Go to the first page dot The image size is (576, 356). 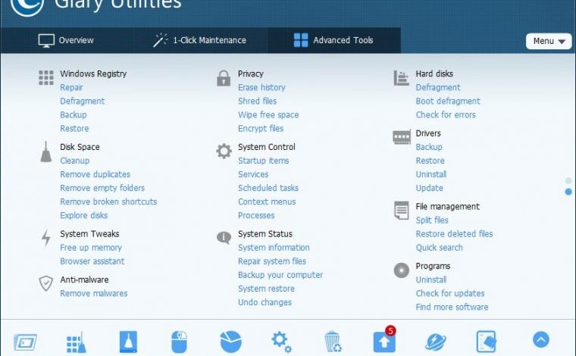[568, 180]
